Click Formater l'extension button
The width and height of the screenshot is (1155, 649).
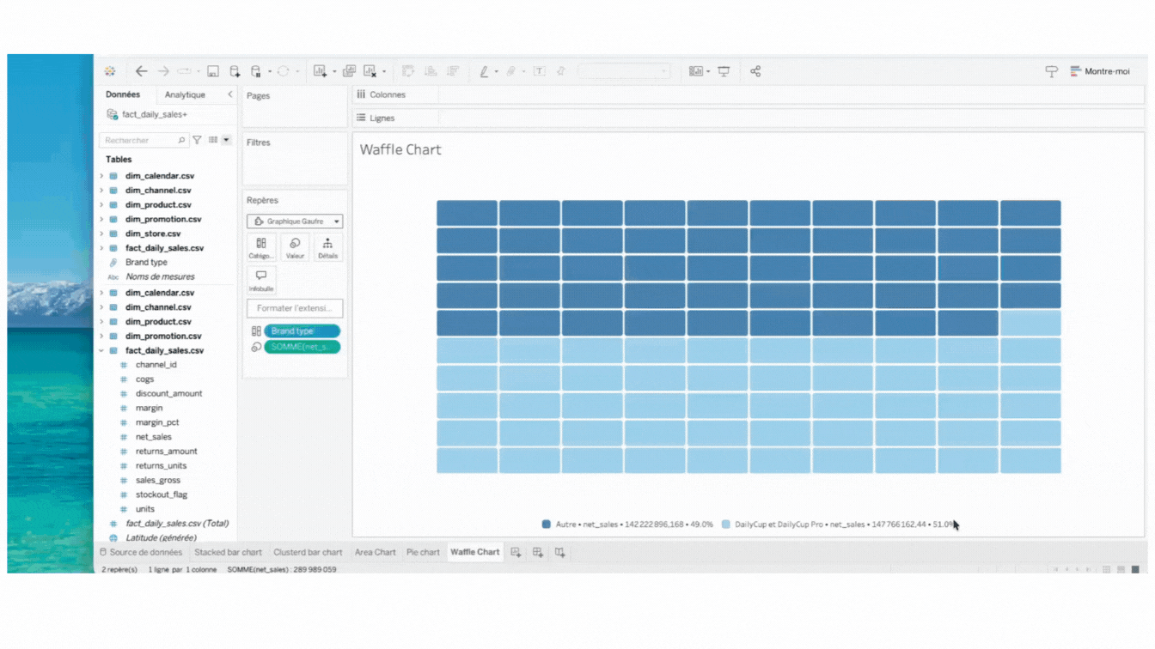295,308
